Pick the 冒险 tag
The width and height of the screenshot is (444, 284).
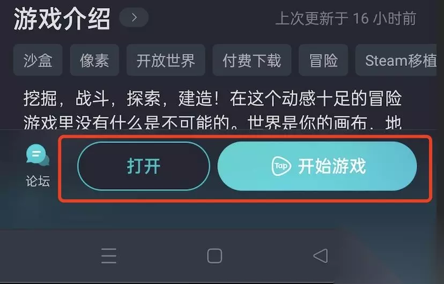pyautogui.click(x=323, y=60)
